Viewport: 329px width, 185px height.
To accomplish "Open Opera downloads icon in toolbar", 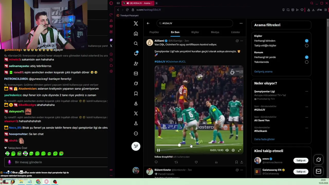I will (x=313, y=10).
